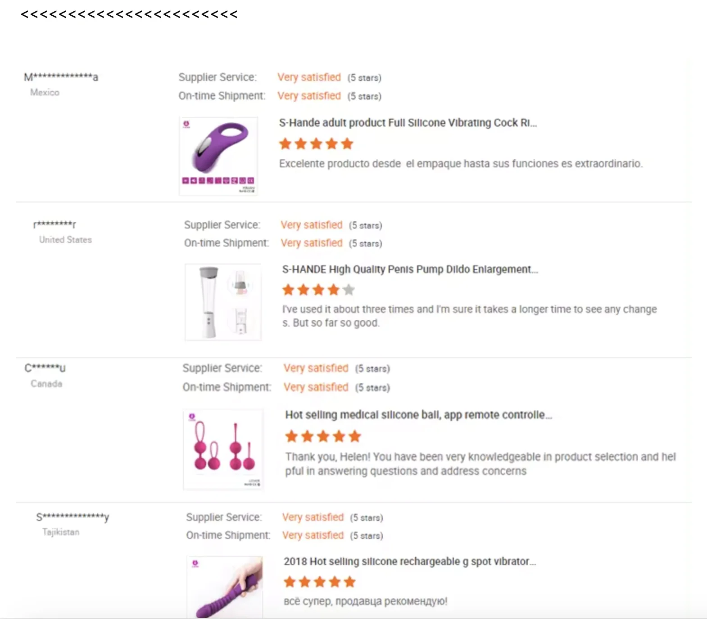
Task: Click the five-star rating under the Mexico review
Action: point(316,144)
